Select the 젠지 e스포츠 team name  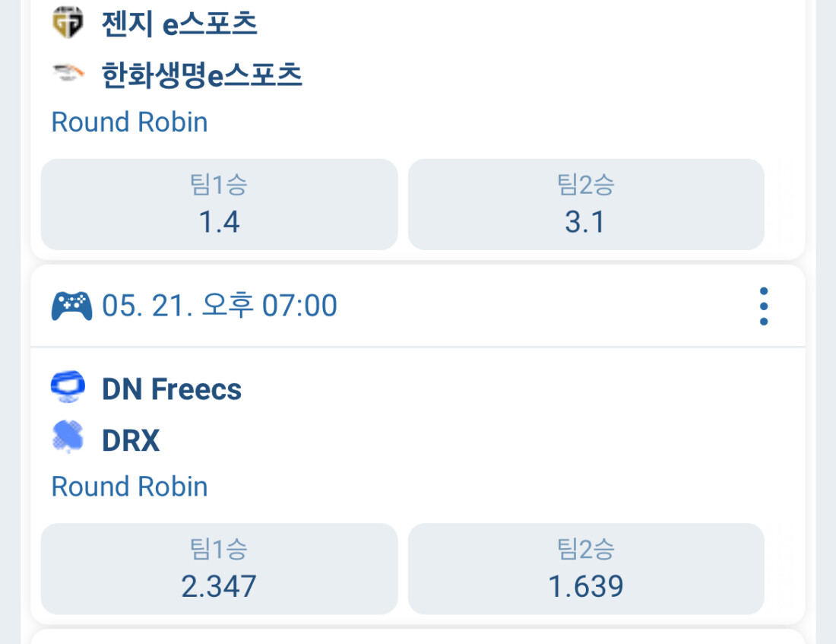(x=179, y=24)
